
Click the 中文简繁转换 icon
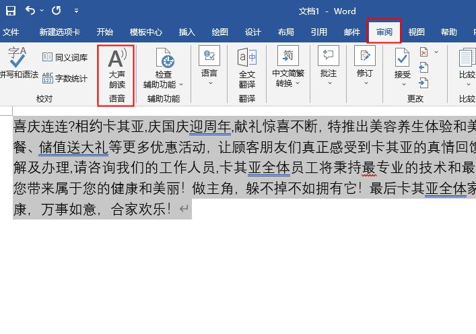pos(288,56)
